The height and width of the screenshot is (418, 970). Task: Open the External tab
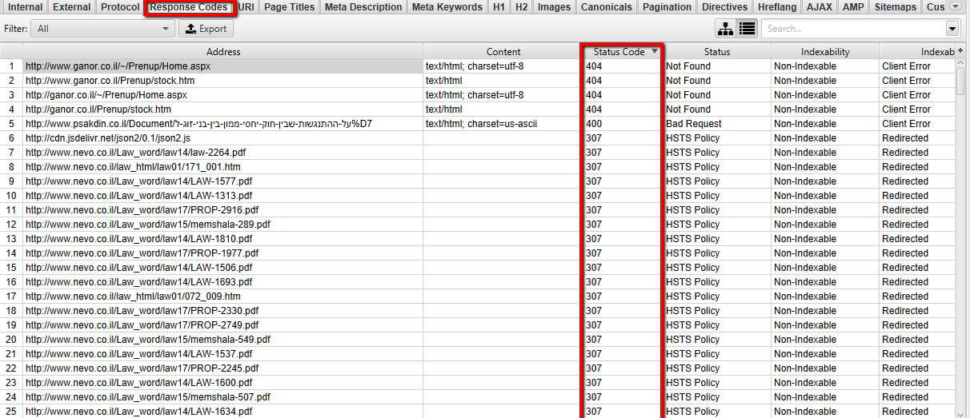[72, 7]
